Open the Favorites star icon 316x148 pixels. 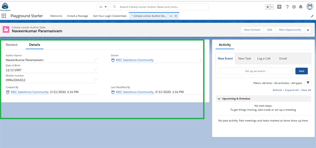pyautogui.click(x=268, y=7)
